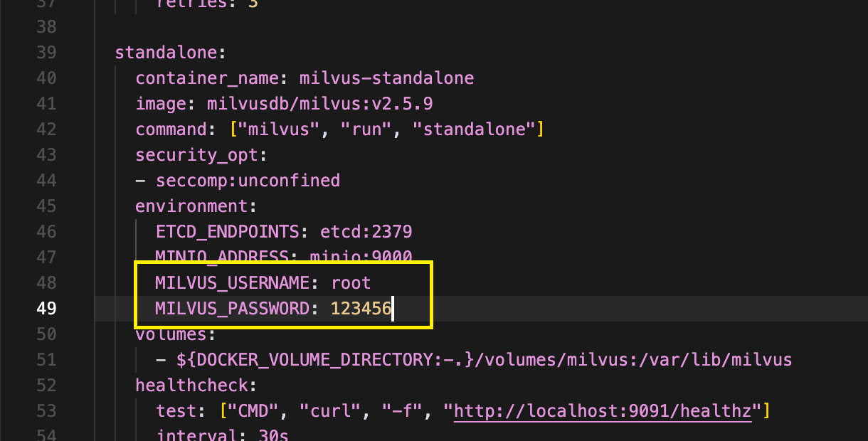Click the 'command' key

[171, 129]
